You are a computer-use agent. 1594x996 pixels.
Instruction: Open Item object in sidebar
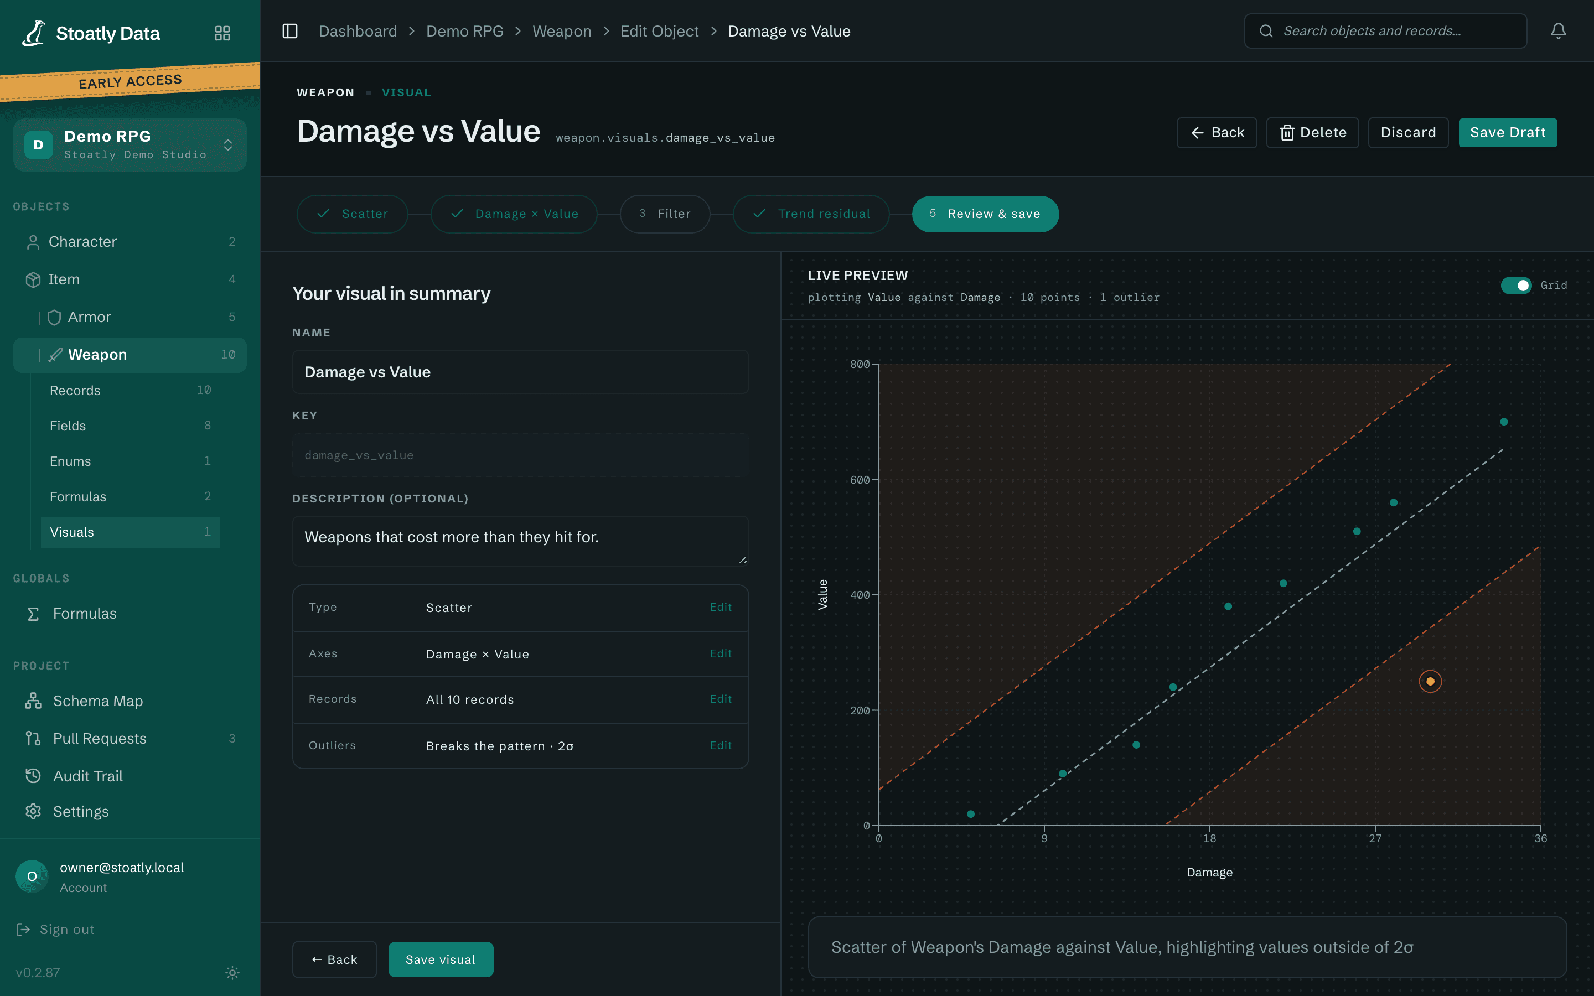[x=130, y=279]
